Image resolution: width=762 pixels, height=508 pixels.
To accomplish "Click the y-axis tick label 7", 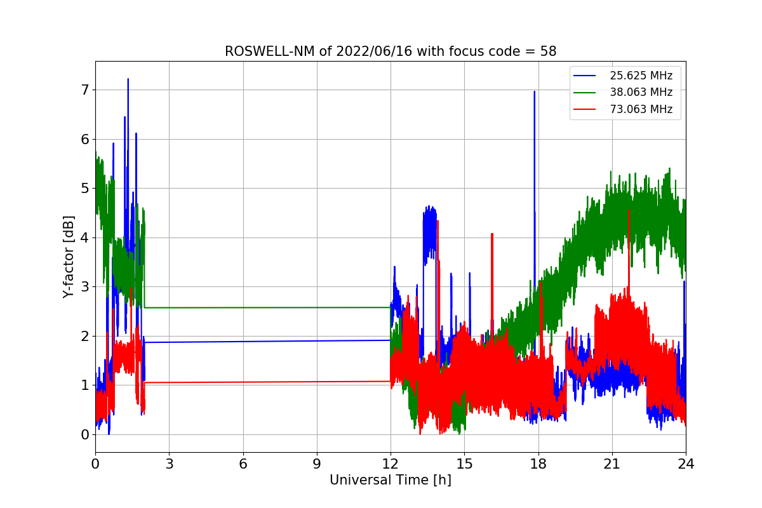I will [84, 90].
